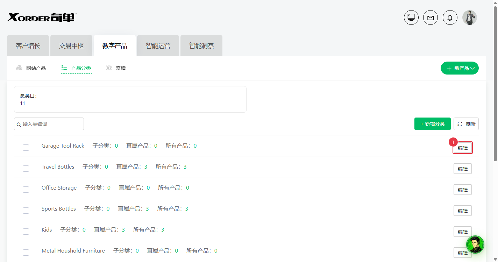Check the Kids category checkbox
This screenshot has height=262, width=498.
[26, 232]
